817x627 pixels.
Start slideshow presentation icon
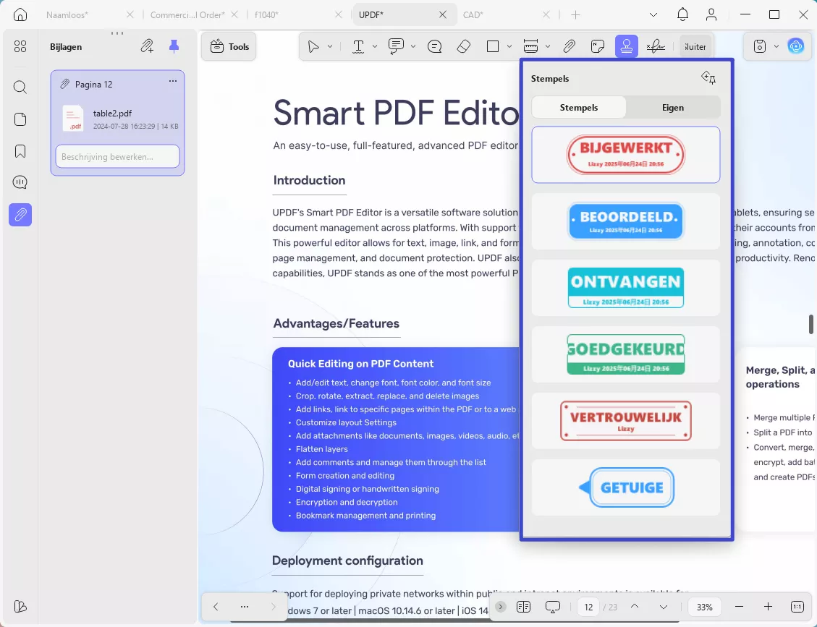point(553,607)
